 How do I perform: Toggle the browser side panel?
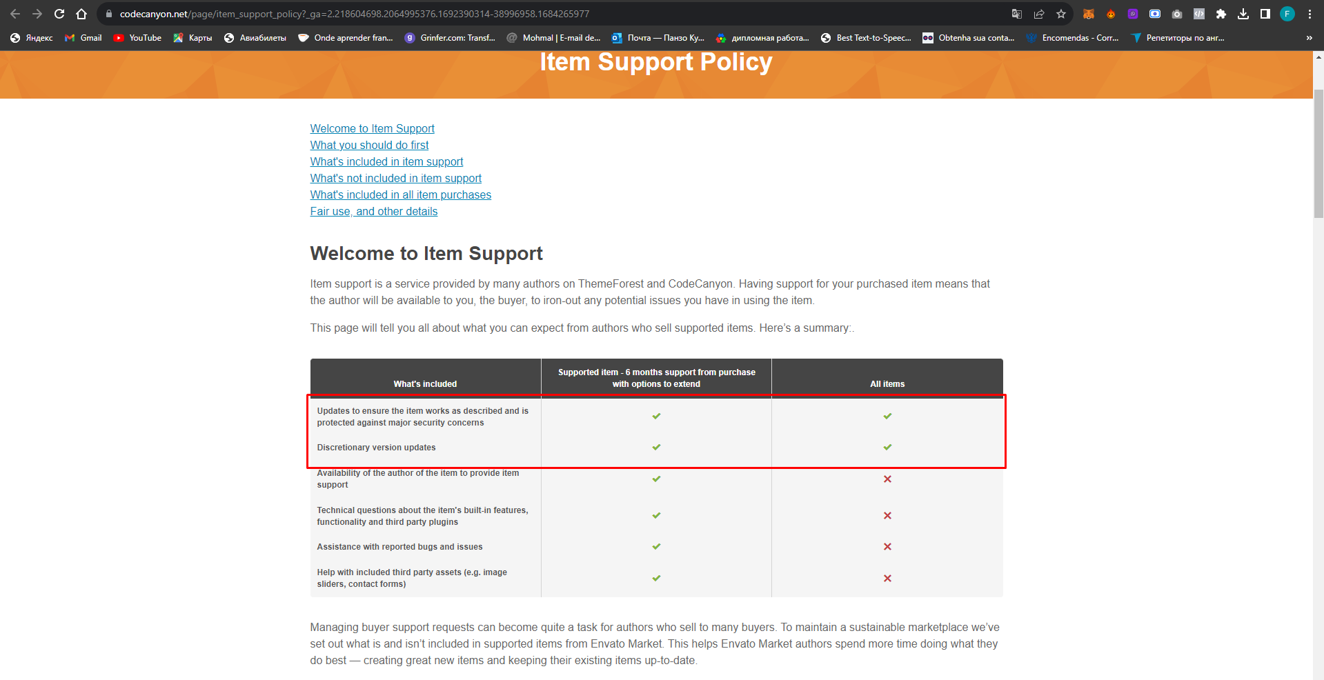click(1265, 14)
